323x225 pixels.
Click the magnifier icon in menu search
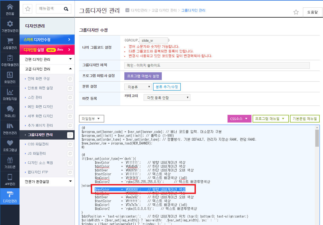pyautogui.click(x=66, y=9)
